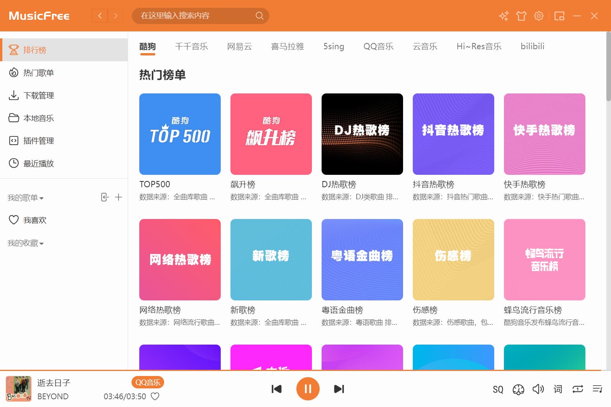This screenshot has width=611, height=407.
Task: Pause the current song
Action: (x=308, y=389)
